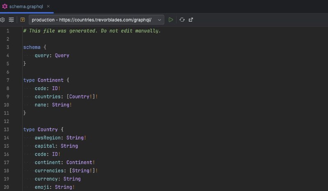
Task: Click 'type Country' declaration
Action: [x=40, y=129]
